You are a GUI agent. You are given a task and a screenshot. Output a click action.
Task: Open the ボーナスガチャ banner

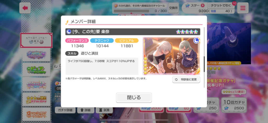[x=36, y=114]
